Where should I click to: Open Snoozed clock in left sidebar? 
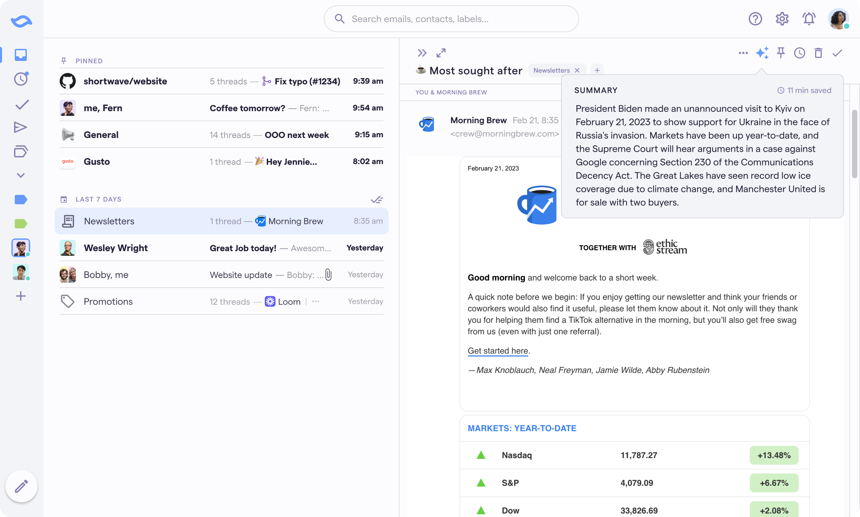pyautogui.click(x=20, y=79)
